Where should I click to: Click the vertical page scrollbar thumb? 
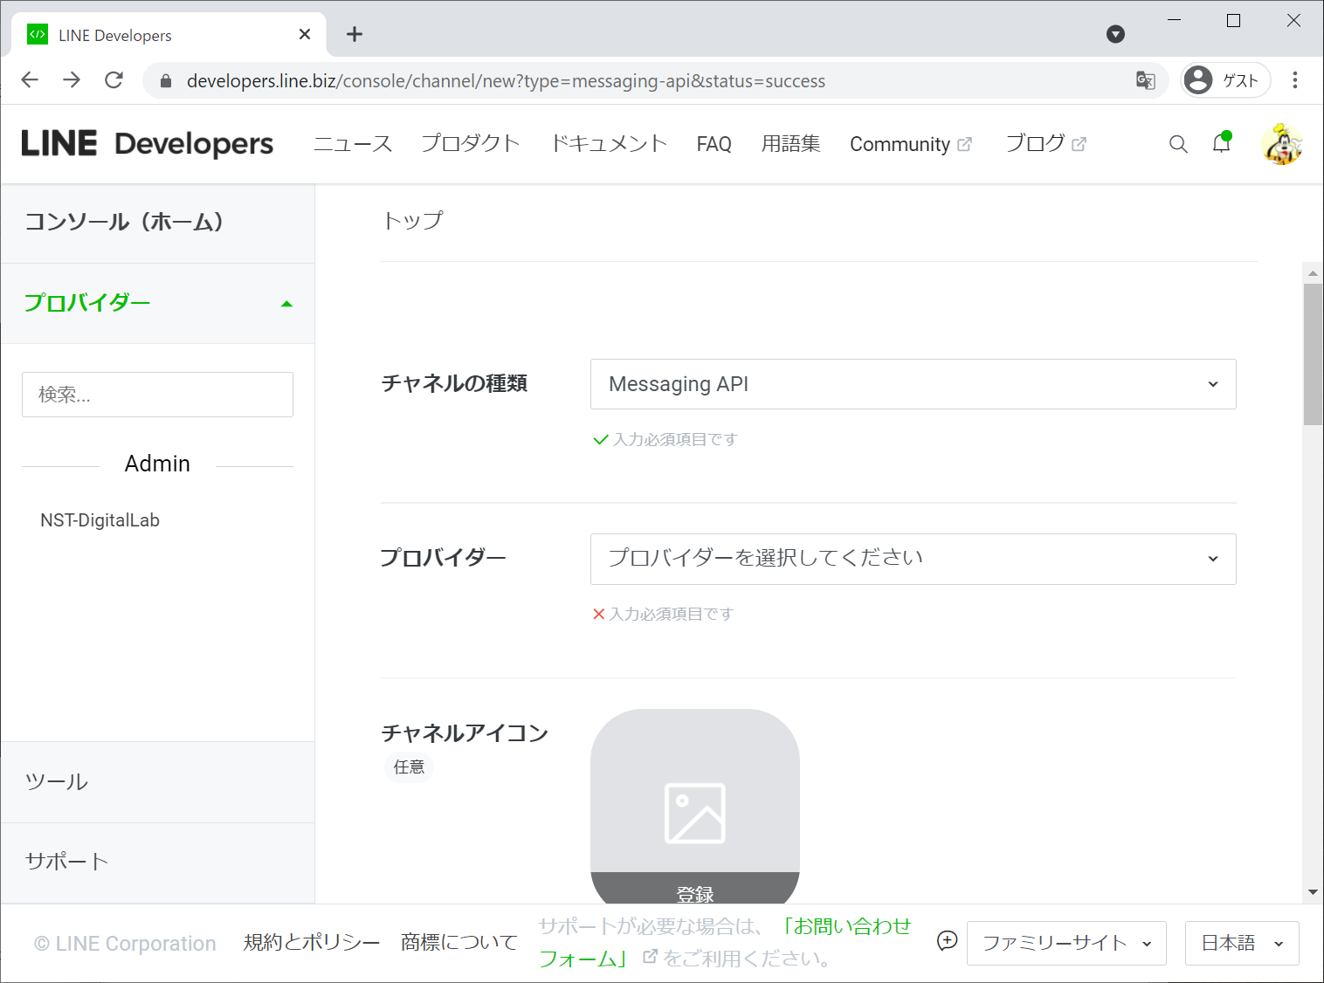(1313, 354)
